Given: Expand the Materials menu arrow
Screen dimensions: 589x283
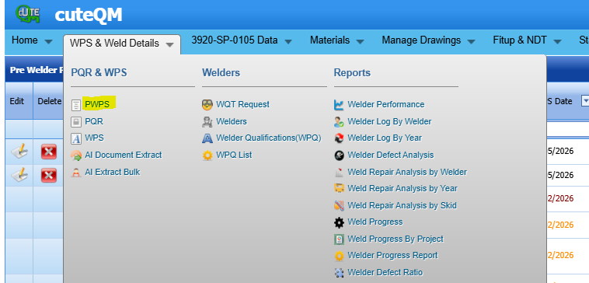Looking at the screenshot, I should (x=360, y=42).
